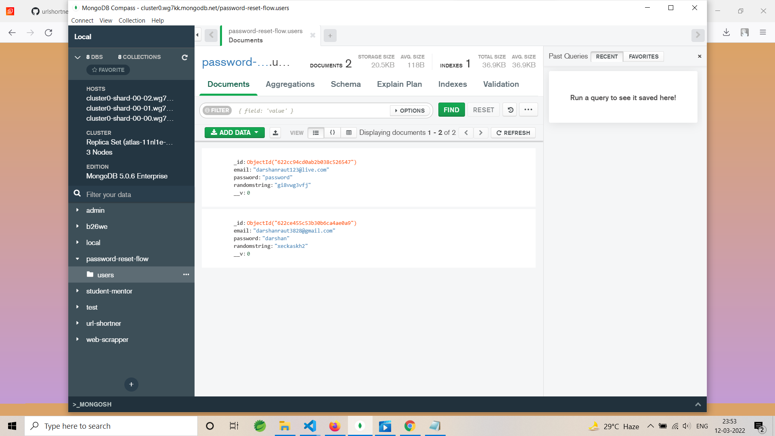Click the plus icon to create a database

(x=131, y=384)
